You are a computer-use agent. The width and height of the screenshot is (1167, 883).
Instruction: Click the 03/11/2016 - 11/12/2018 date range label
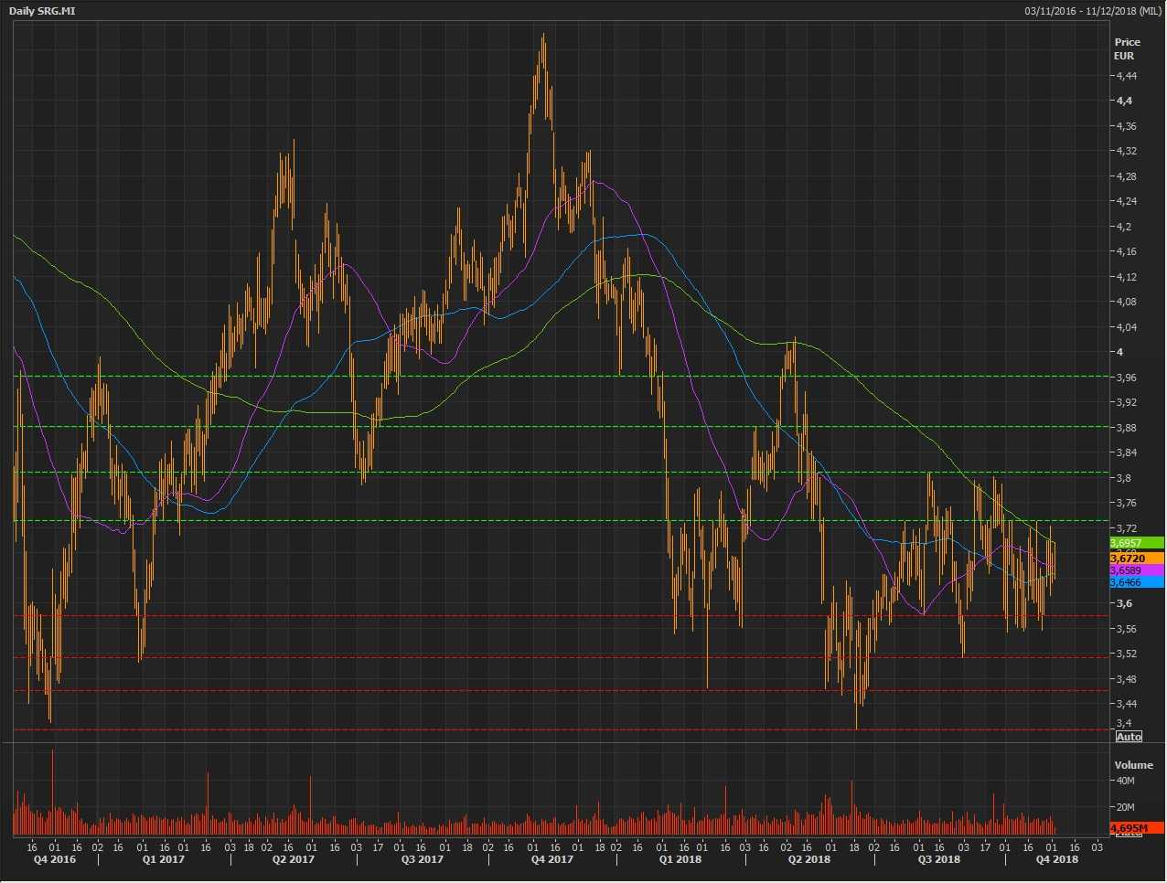(1093, 11)
